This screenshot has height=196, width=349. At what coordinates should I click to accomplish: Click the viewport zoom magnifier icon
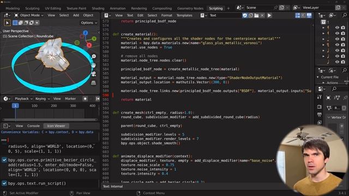click(94, 57)
